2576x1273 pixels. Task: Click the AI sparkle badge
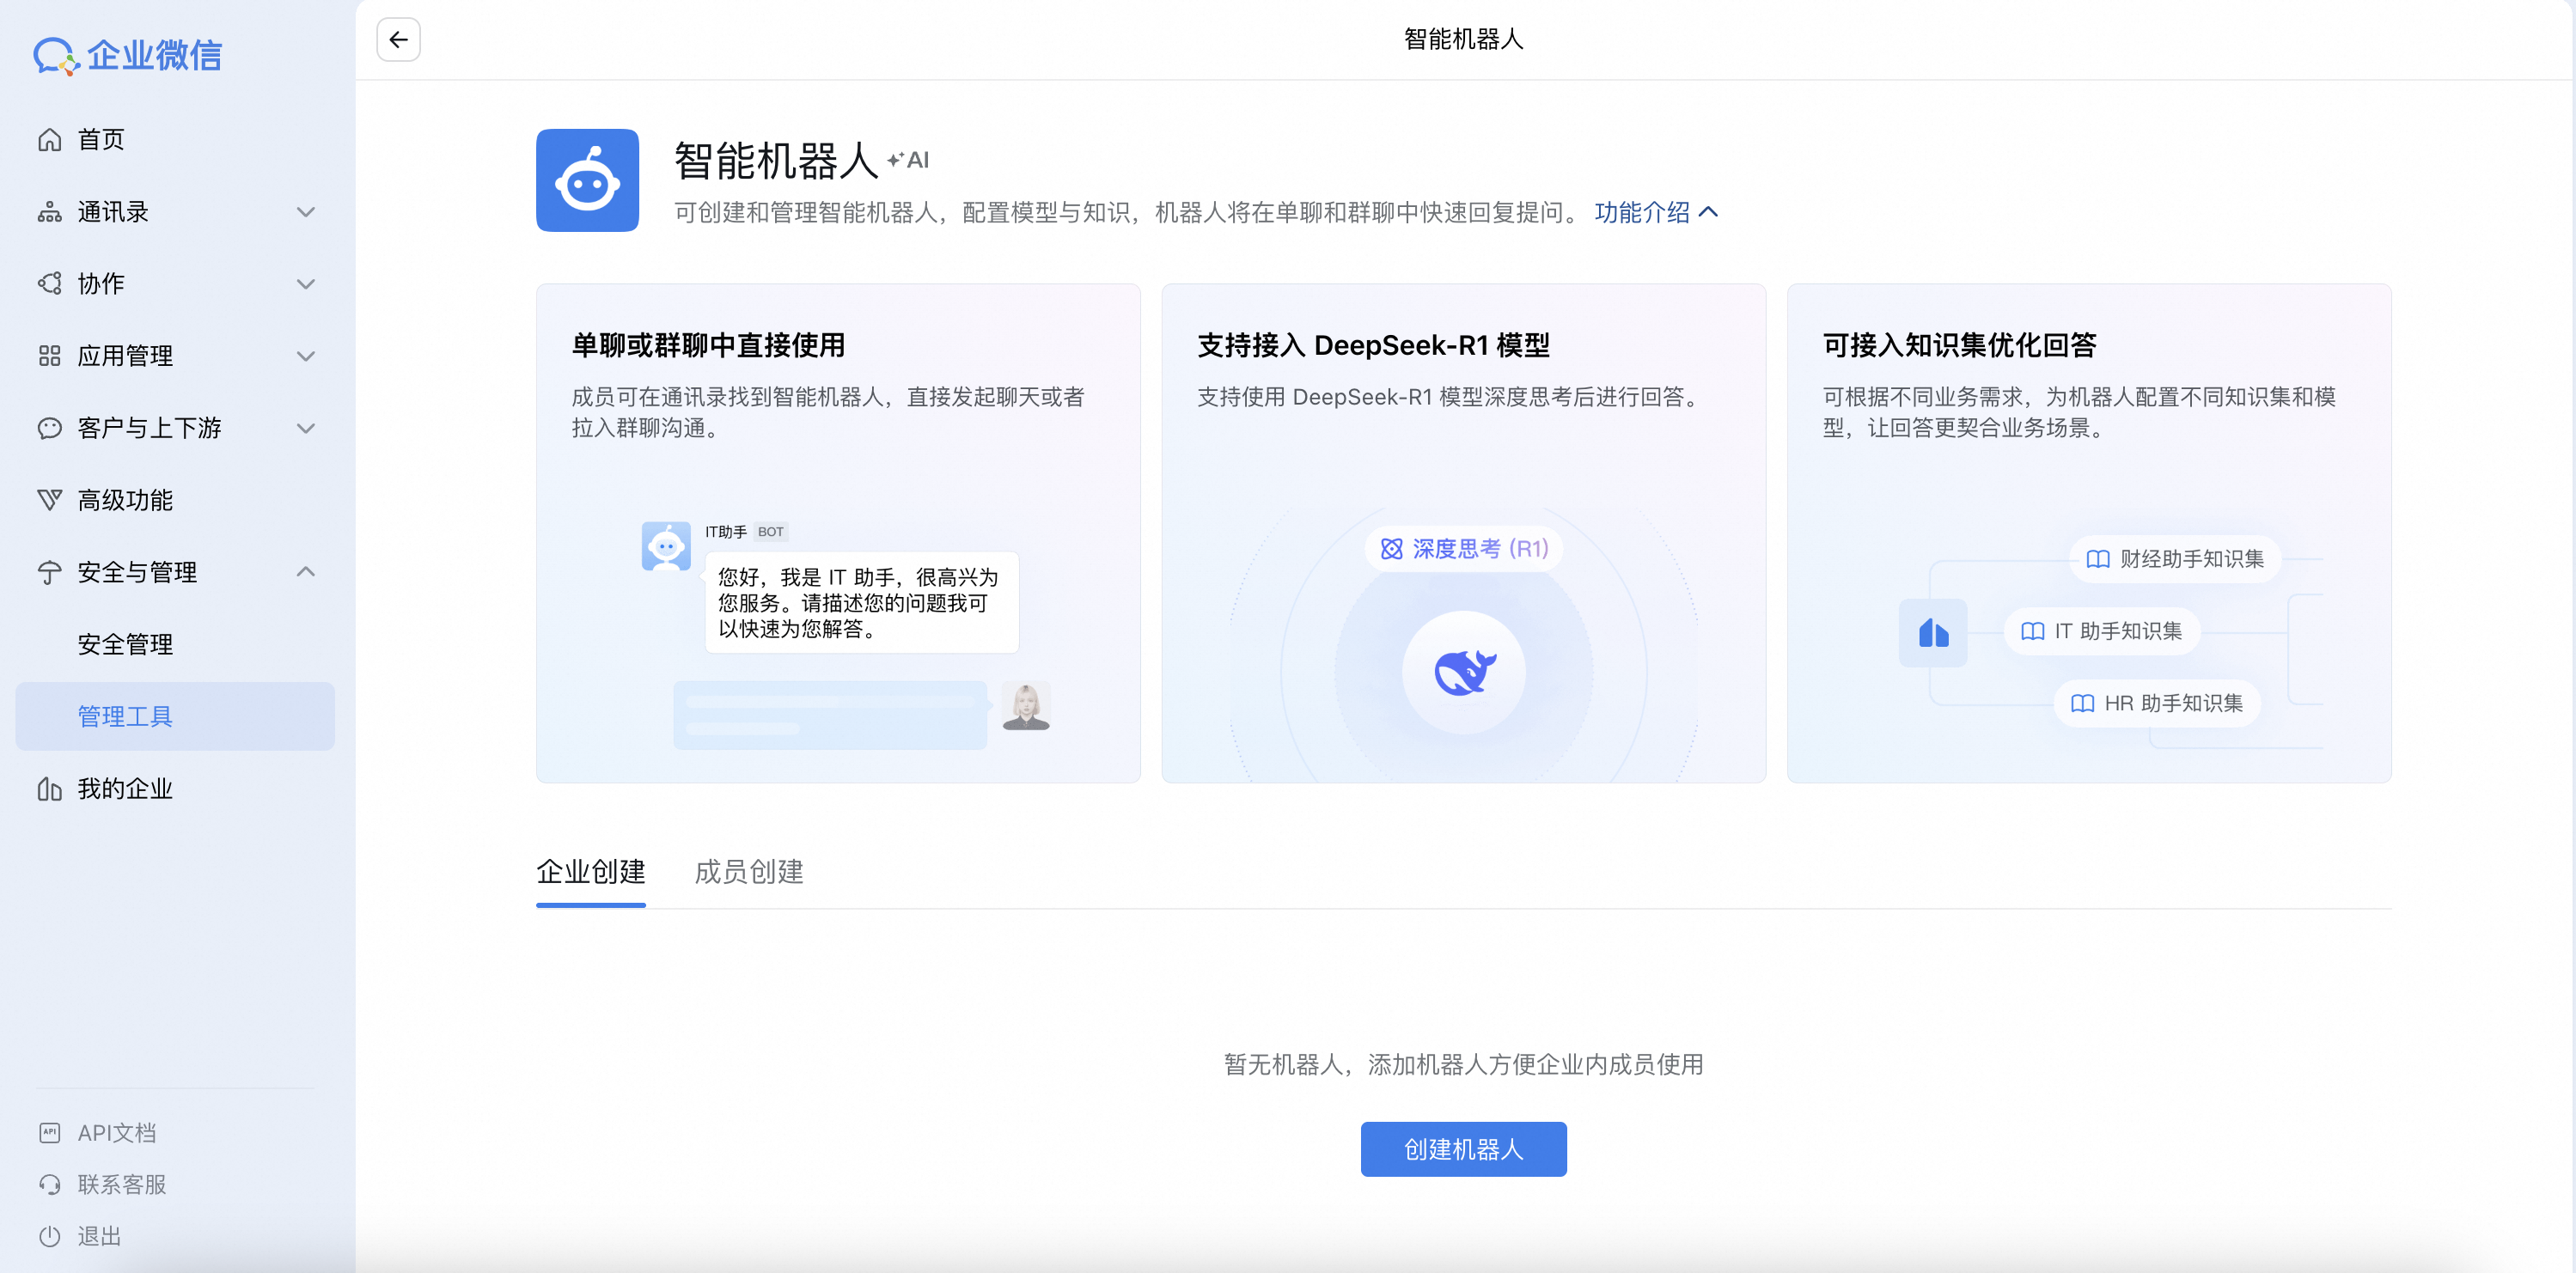click(x=908, y=160)
